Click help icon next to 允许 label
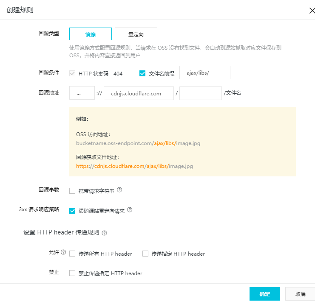Viewport: 315px width, 304px height. (x=63, y=252)
